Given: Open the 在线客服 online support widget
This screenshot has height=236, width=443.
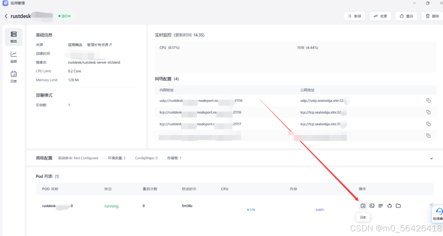Looking at the screenshot, I should [x=438, y=214].
